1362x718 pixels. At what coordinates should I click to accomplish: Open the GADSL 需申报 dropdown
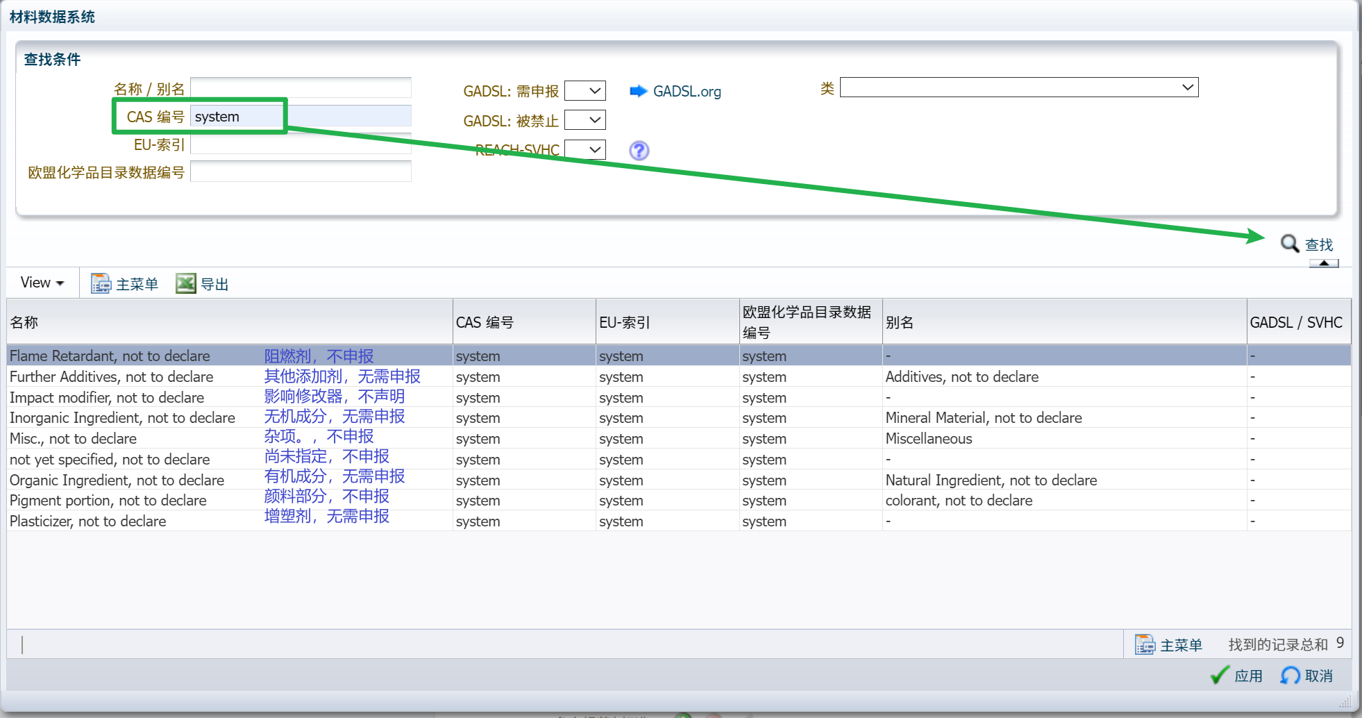[585, 91]
